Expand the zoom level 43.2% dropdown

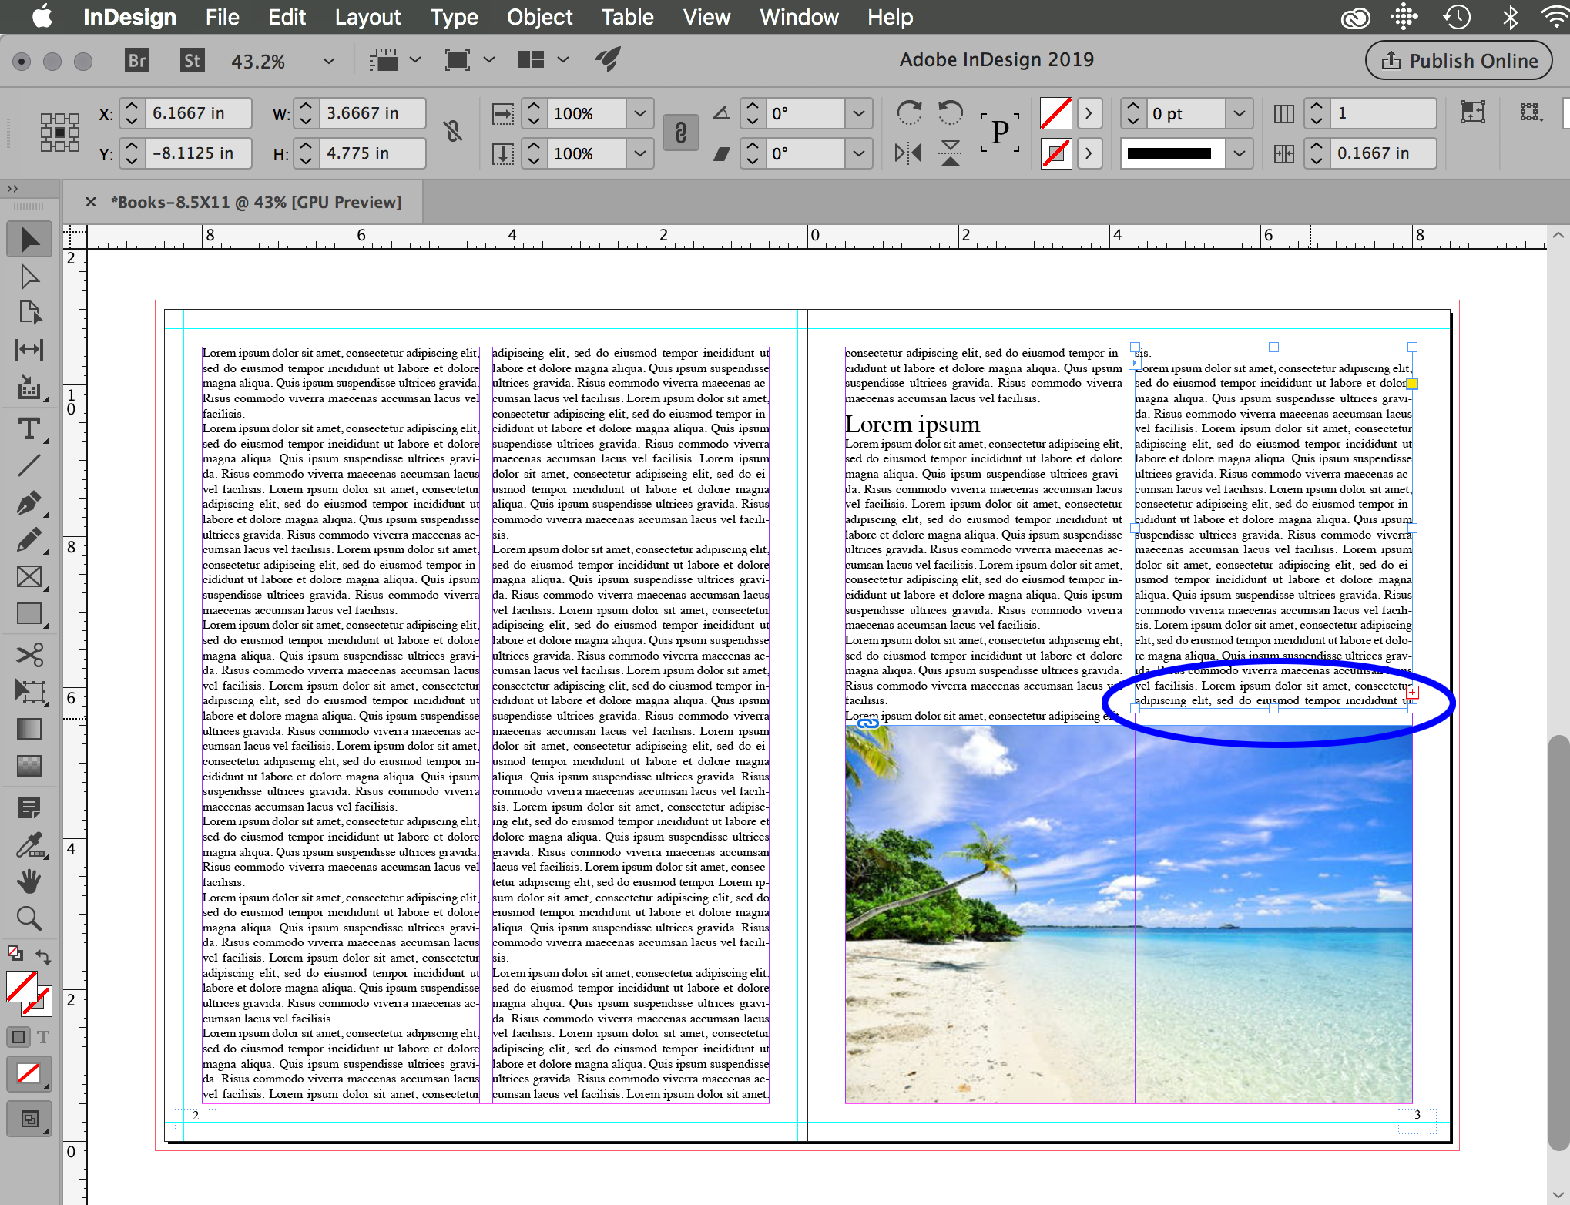(329, 61)
